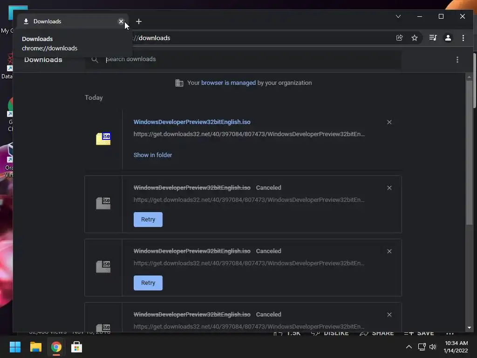Viewport: 477px width, 358px height.
Task: Open the media control icon
Action: (433, 38)
